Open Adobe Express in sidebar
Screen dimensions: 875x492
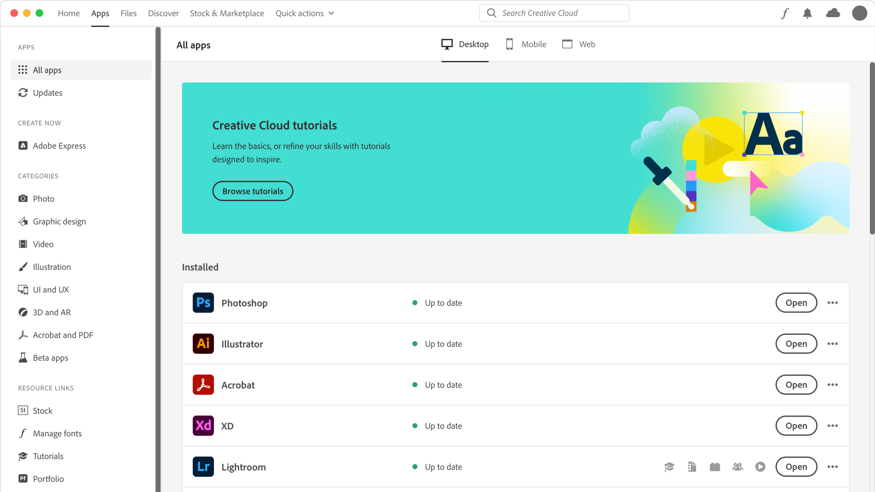[59, 146]
